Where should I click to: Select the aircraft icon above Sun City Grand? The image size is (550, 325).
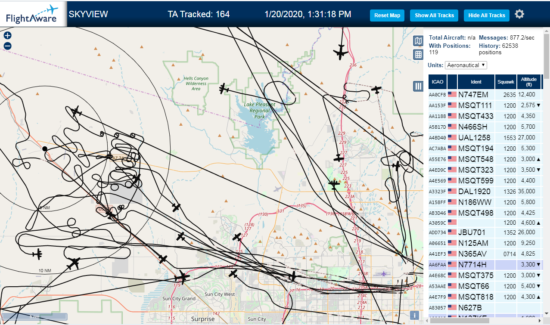182,277
